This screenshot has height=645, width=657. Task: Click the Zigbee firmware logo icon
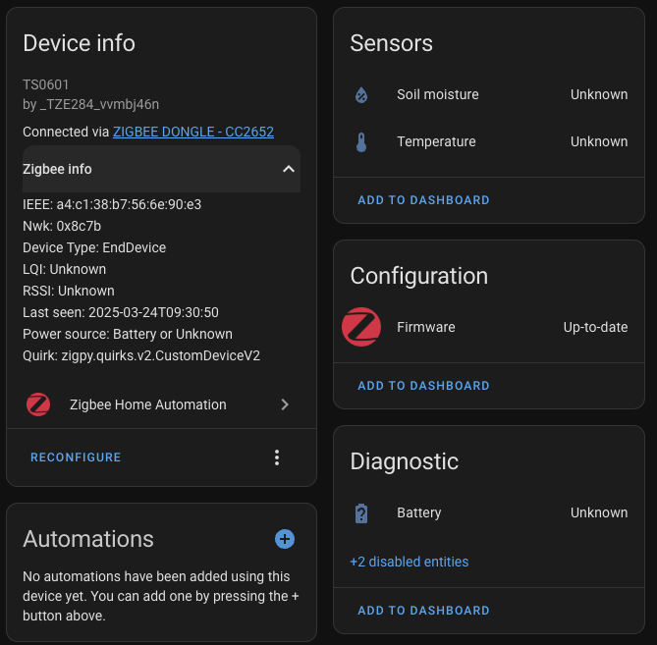(x=361, y=327)
